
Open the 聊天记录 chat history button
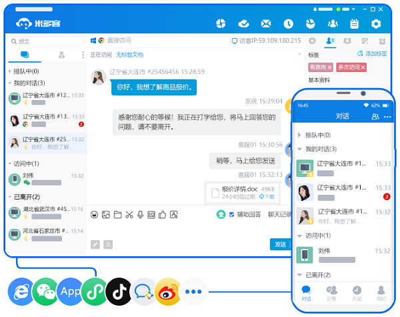coord(279,215)
